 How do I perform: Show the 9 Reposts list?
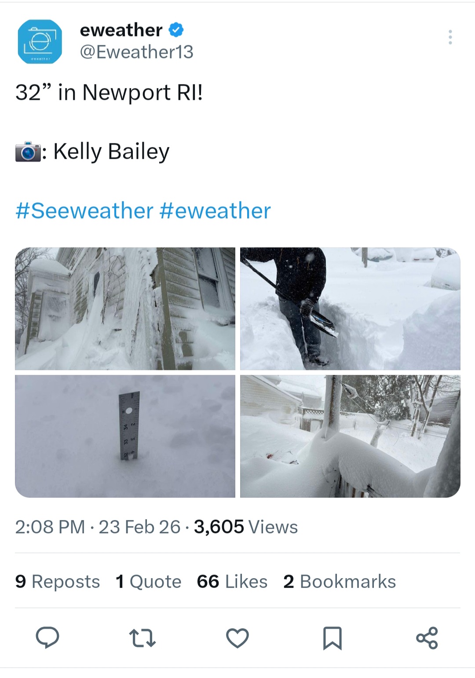coord(58,581)
